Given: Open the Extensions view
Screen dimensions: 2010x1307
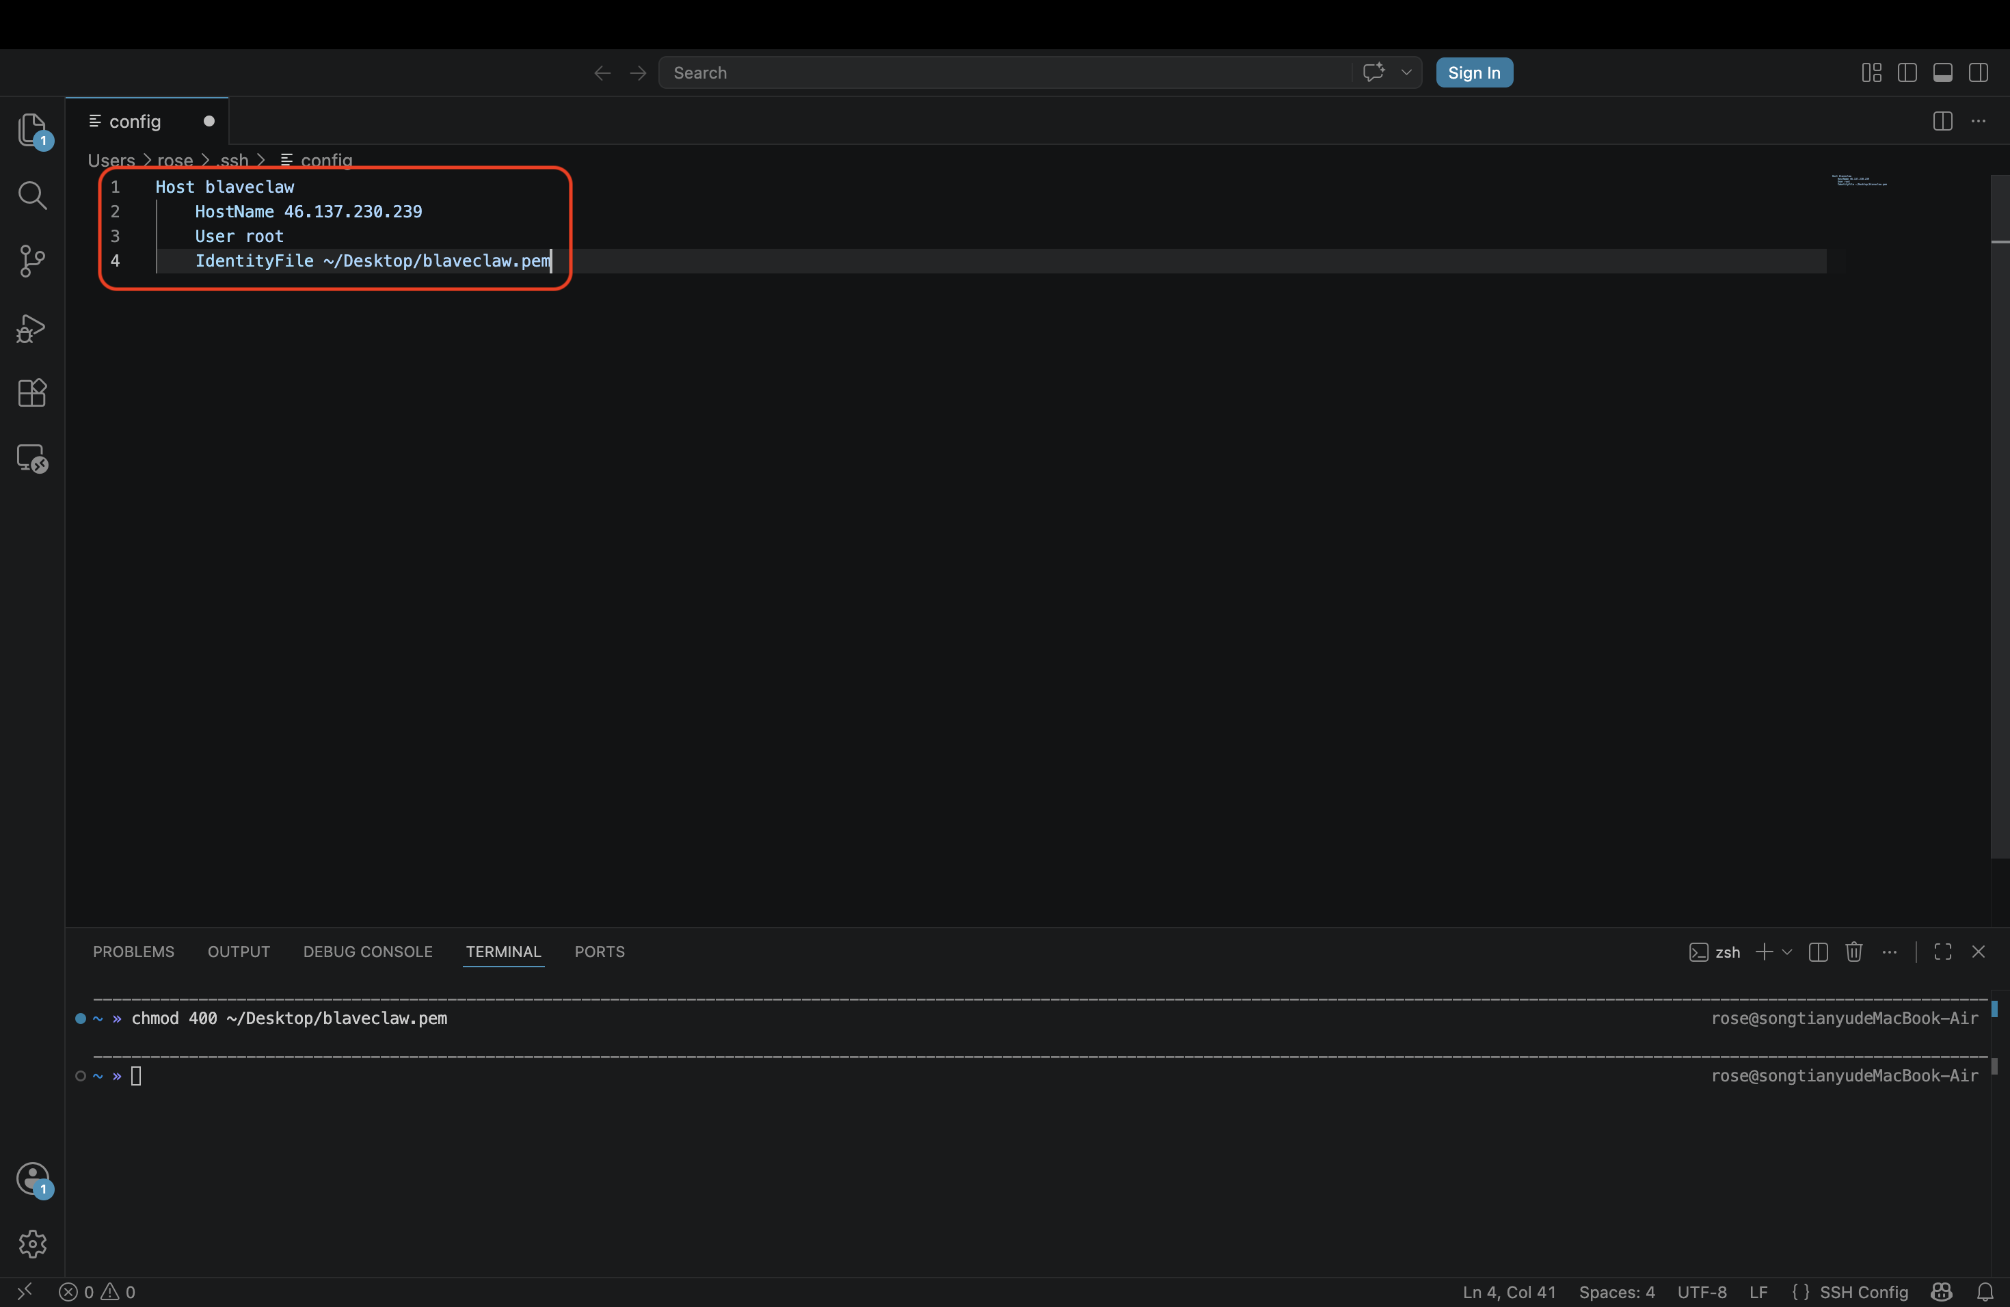Looking at the screenshot, I should point(32,394).
